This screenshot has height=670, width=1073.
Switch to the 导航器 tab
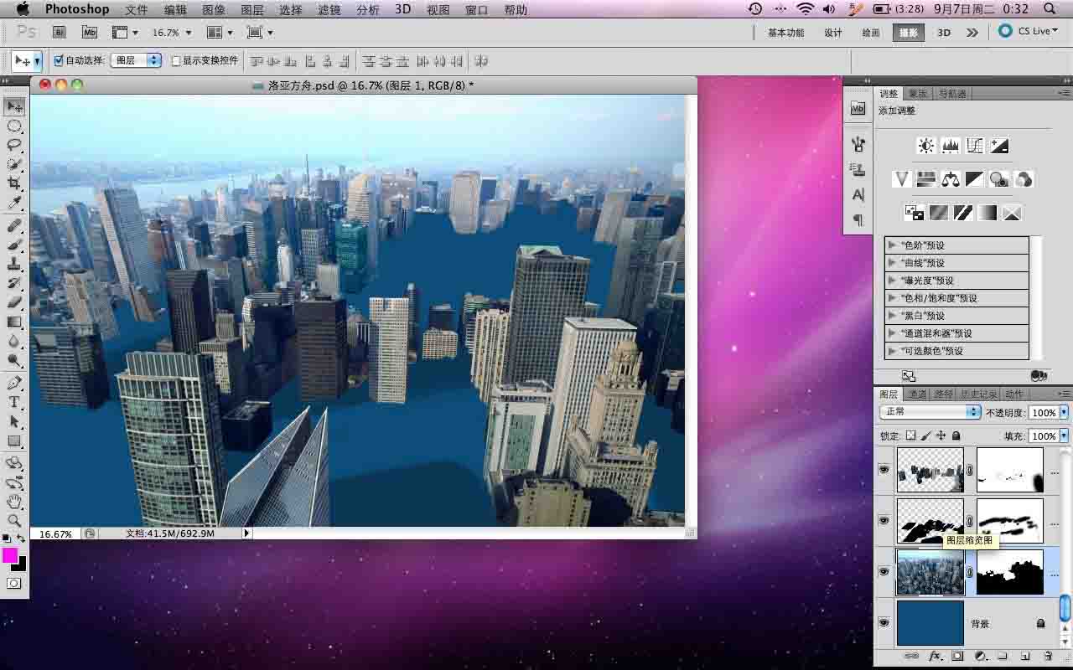(x=952, y=94)
